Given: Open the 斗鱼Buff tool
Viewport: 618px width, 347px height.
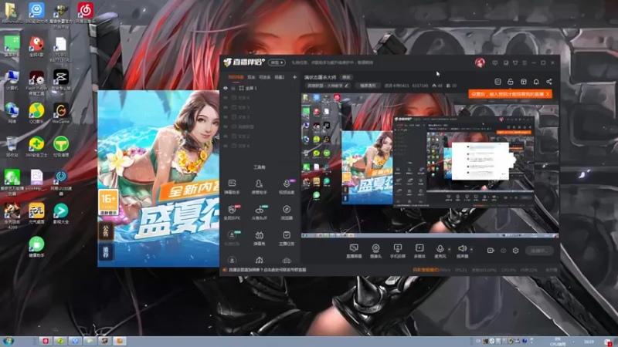Looking at the screenshot, I should click(259, 212).
